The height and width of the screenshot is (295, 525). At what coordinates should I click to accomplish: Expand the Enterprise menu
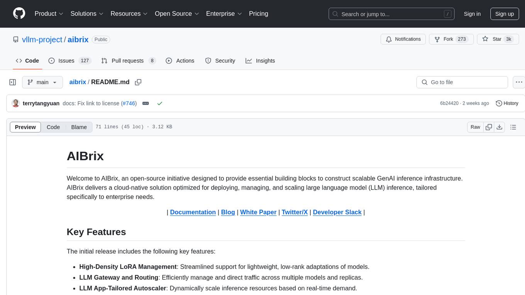(x=224, y=14)
